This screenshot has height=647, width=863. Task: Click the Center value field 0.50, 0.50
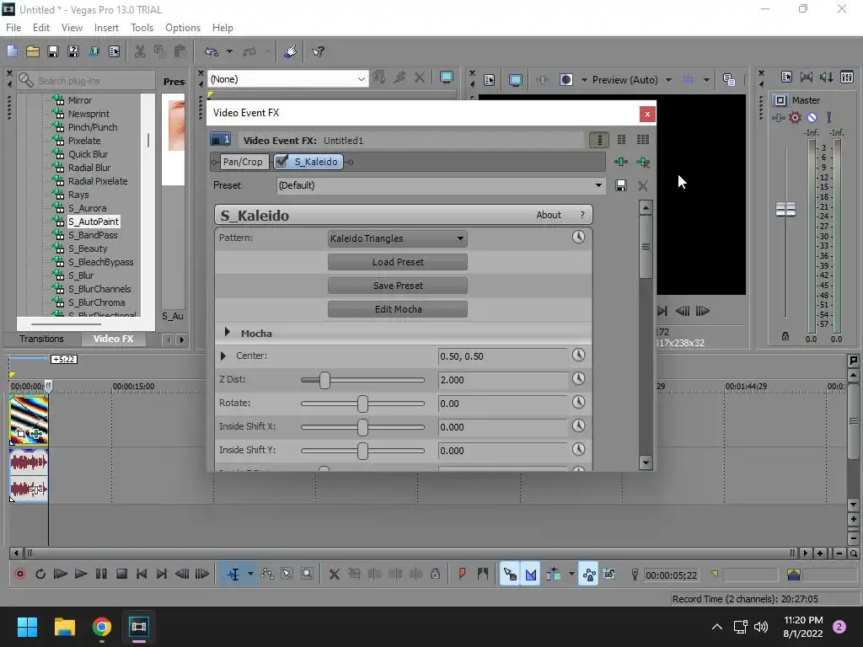(502, 356)
